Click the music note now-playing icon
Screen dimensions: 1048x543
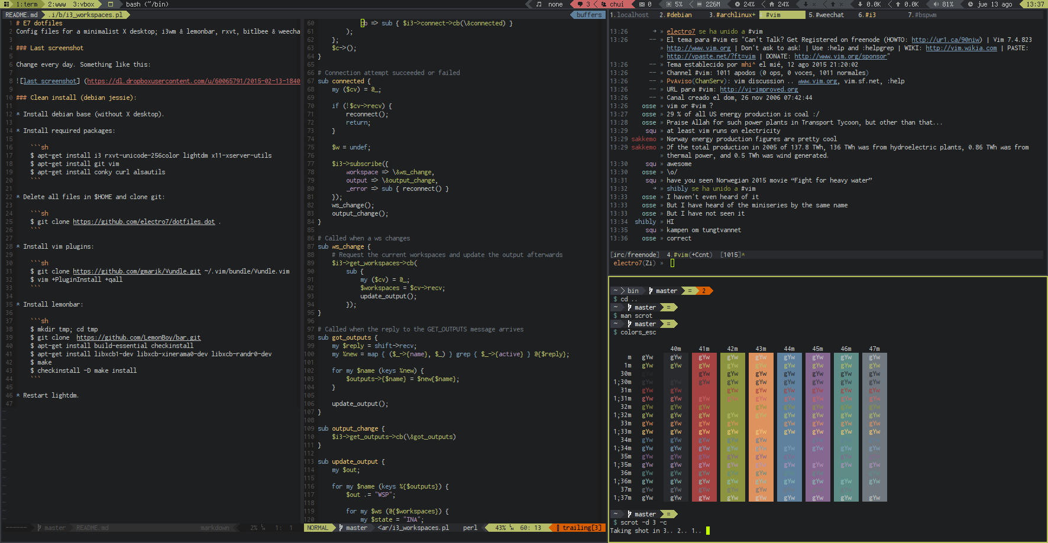tap(539, 4)
